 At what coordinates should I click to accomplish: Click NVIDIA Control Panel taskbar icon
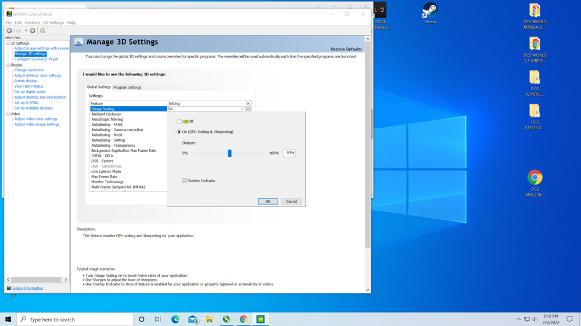(260, 320)
